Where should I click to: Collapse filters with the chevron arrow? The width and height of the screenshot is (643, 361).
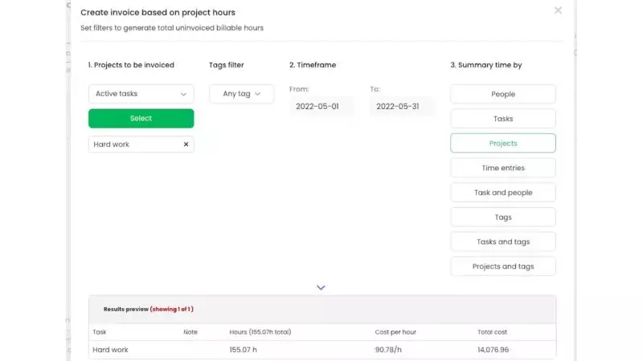coord(321,287)
